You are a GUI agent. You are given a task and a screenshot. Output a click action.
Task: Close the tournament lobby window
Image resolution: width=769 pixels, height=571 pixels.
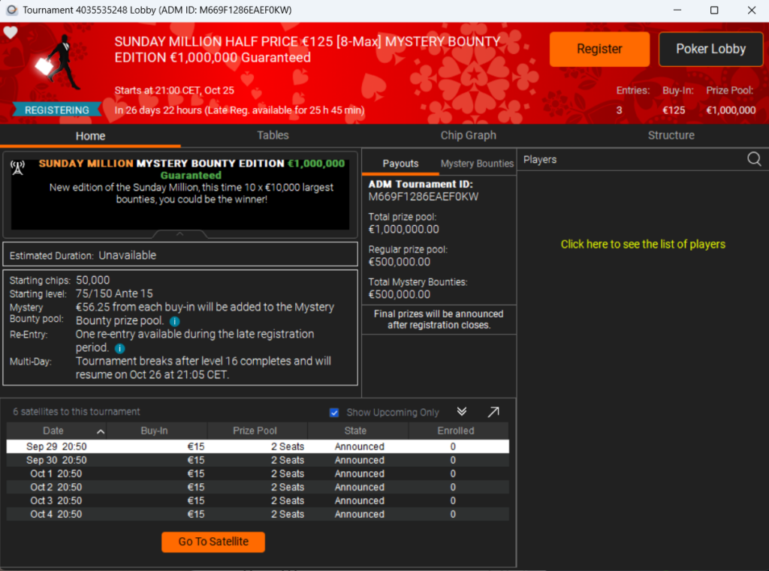(x=751, y=11)
